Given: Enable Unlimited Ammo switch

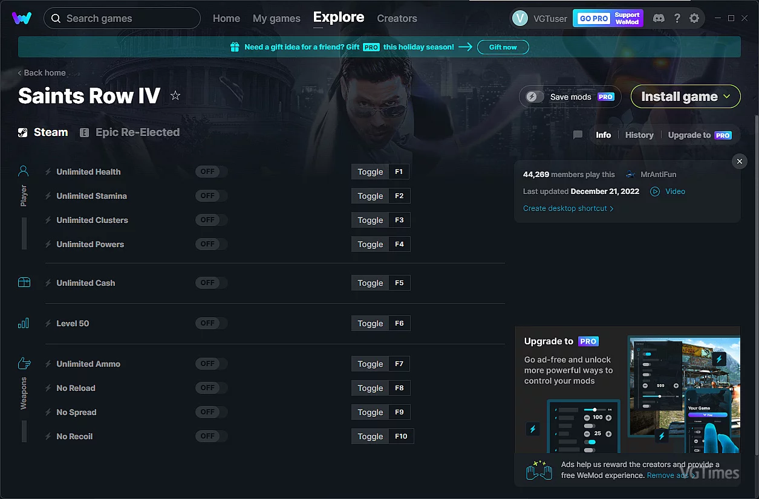Looking at the screenshot, I should pos(211,364).
